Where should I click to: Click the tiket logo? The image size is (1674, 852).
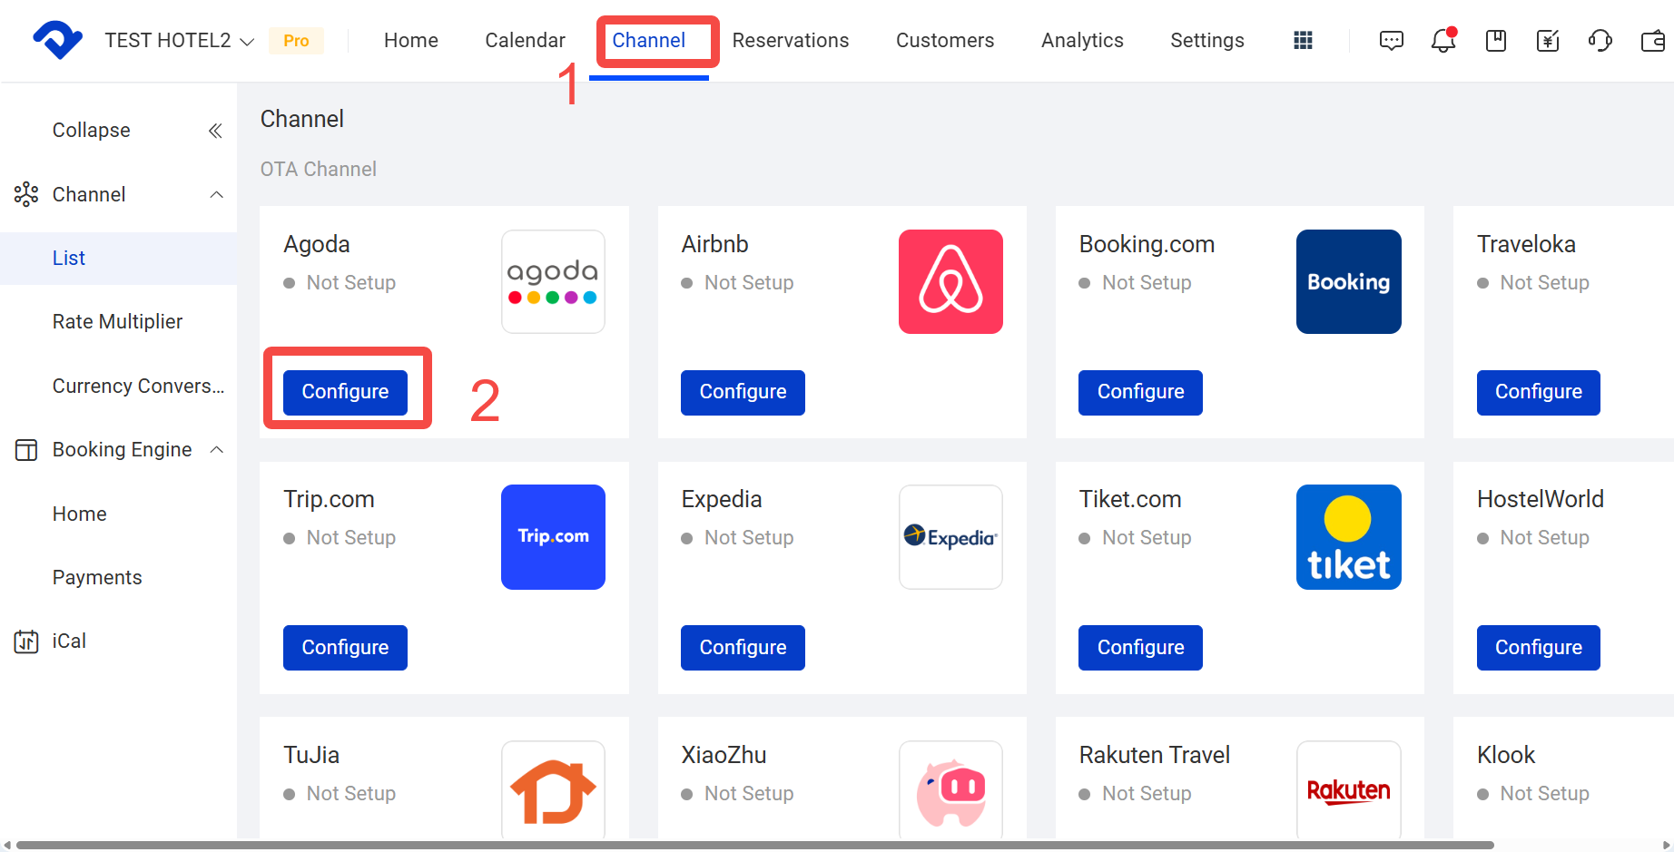[x=1348, y=537]
